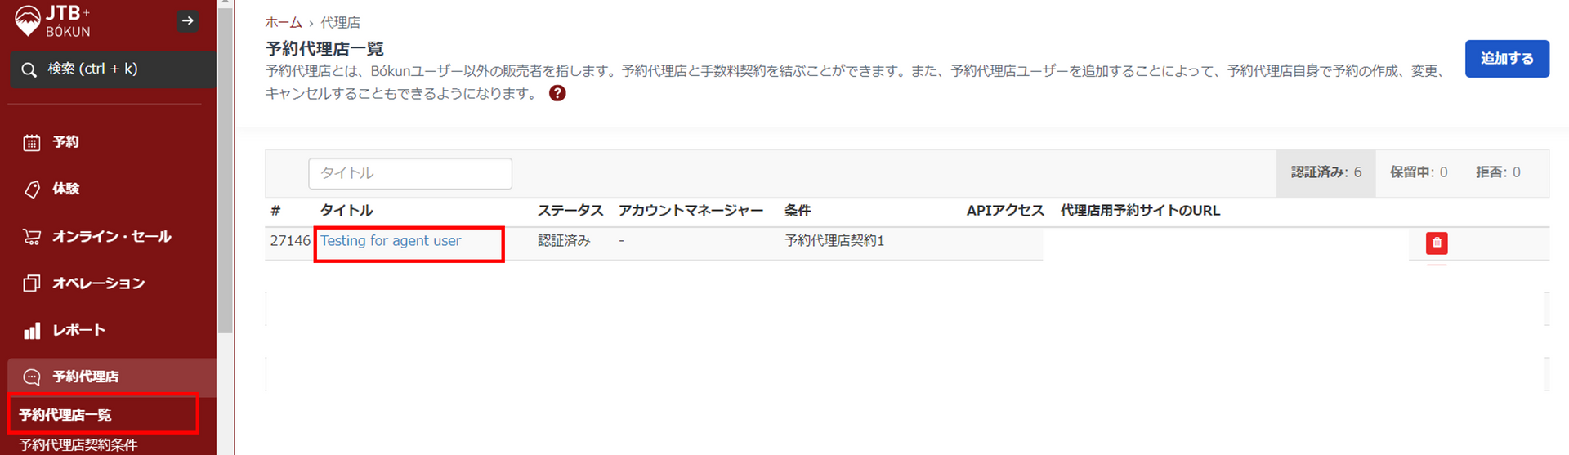Viewport: 1569px width, 455px height.
Task: Go to ホーム via the breadcrumb
Action: (x=283, y=23)
